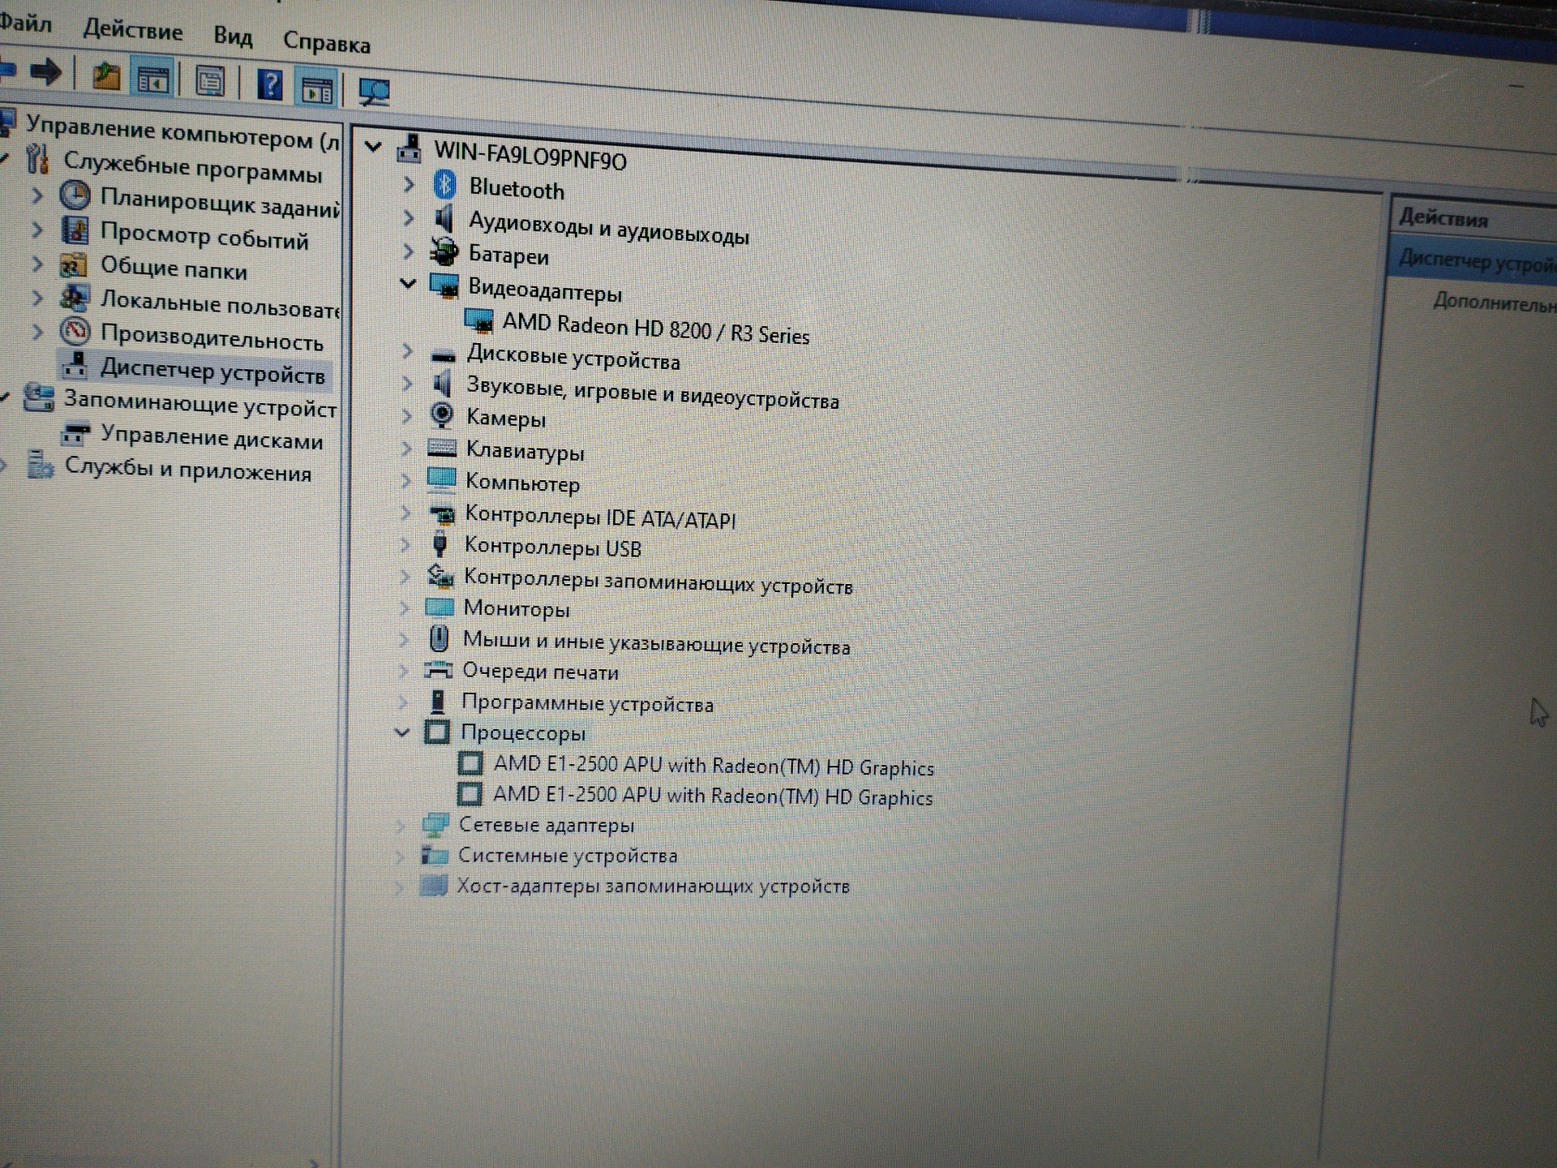Expand the Контроллеры IDE ATA/ATAPI category
Screen dimensions: 1557x1168
405,513
